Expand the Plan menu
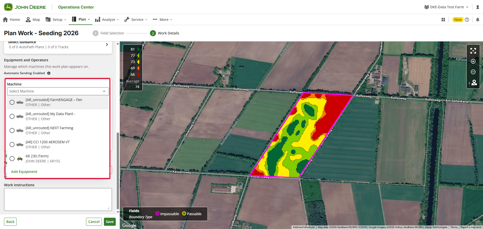This screenshot has width=483, height=229. [80, 19]
